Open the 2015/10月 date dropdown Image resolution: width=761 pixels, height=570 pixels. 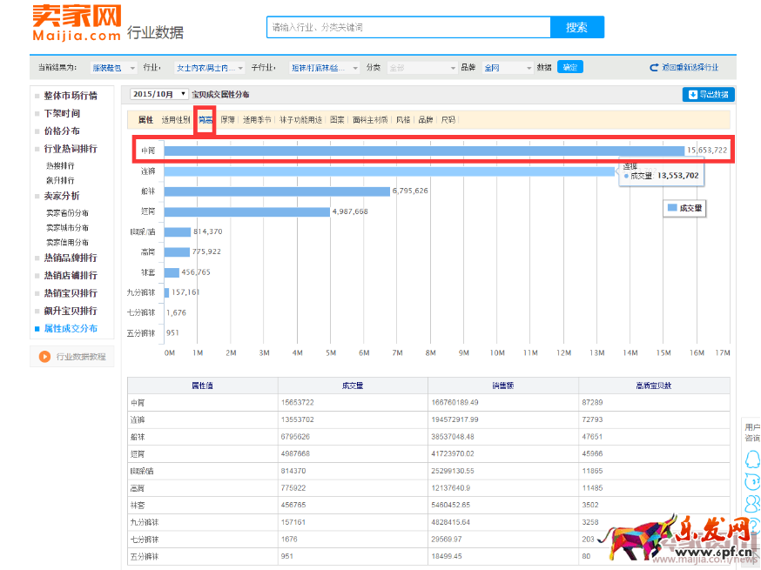(x=159, y=93)
